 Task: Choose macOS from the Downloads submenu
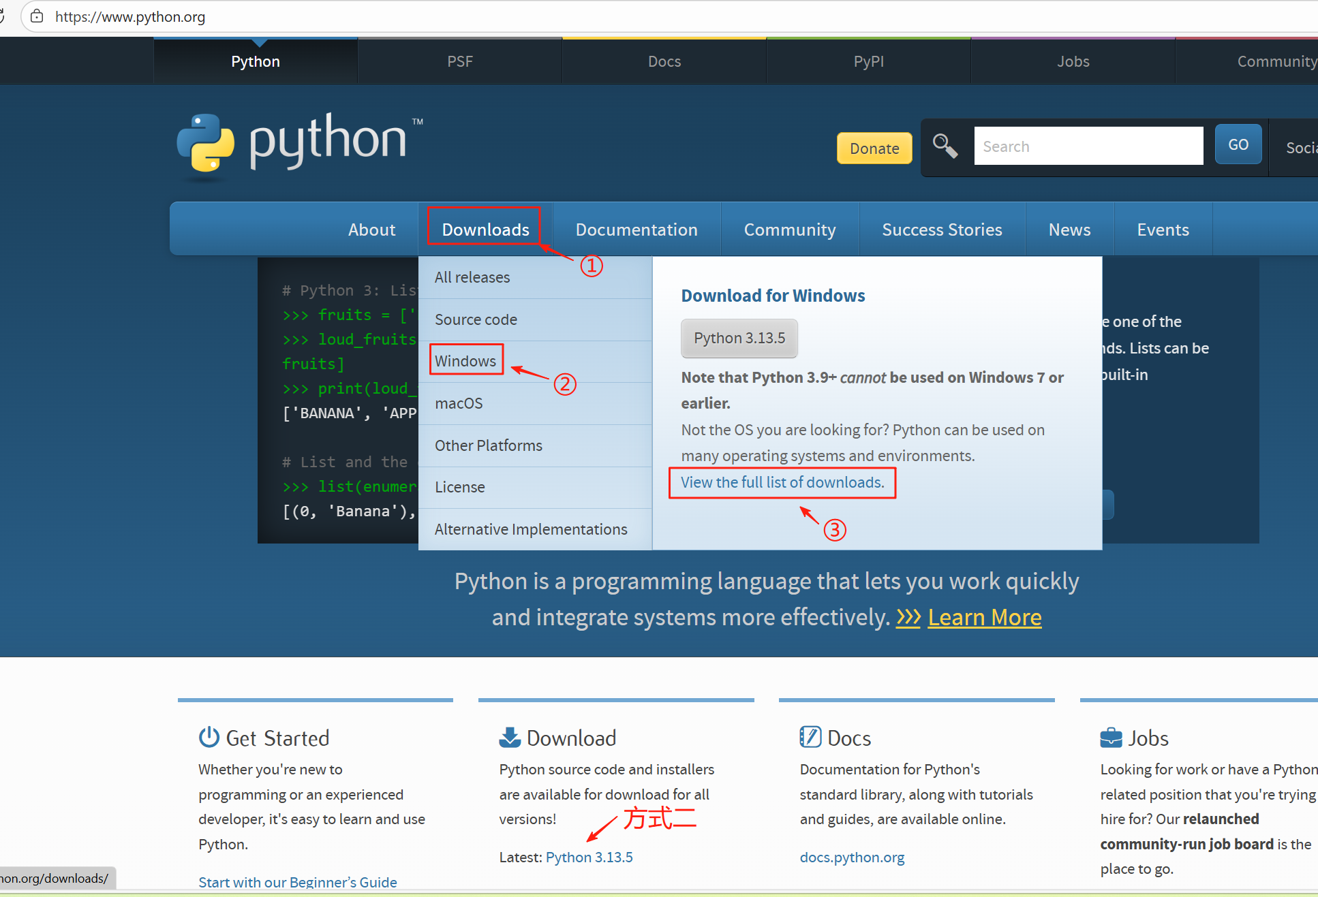[x=459, y=403]
